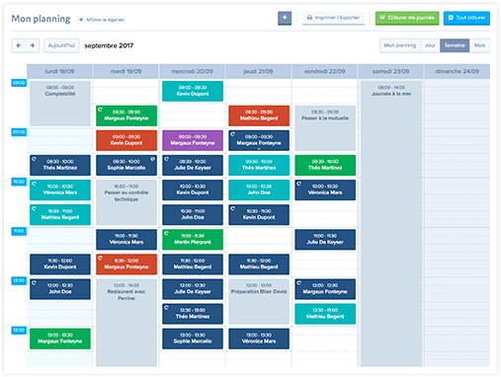This screenshot has width=501, height=377.
Task: Click right corner icon on Sophie Marcello 09:30
Action: click(152, 159)
